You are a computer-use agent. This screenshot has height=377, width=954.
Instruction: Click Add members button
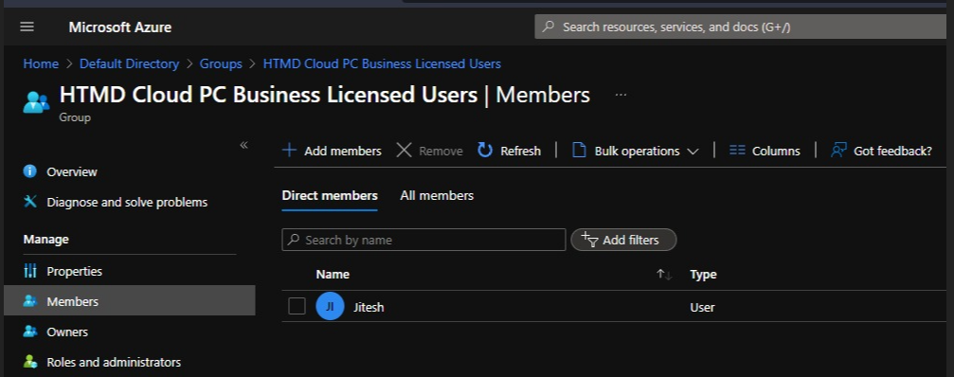(332, 151)
